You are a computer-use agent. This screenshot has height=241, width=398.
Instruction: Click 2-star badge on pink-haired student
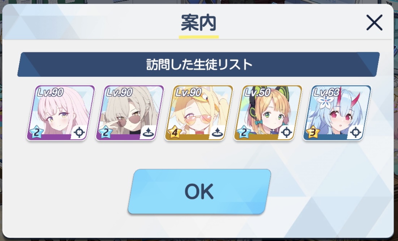(37, 132)
